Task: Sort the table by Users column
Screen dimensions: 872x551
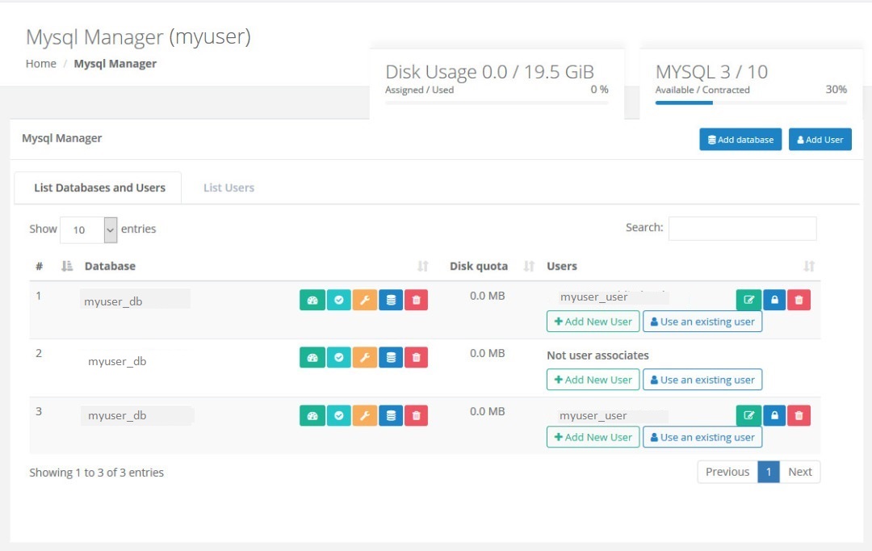Action: [x=562, y=266]
